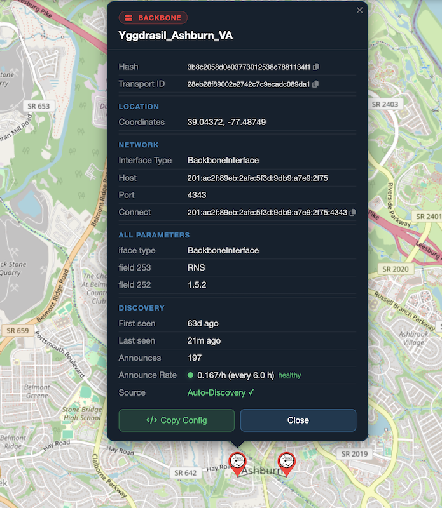Click the healthy status label
Screen dimensions: 442x508
point(289,375)
